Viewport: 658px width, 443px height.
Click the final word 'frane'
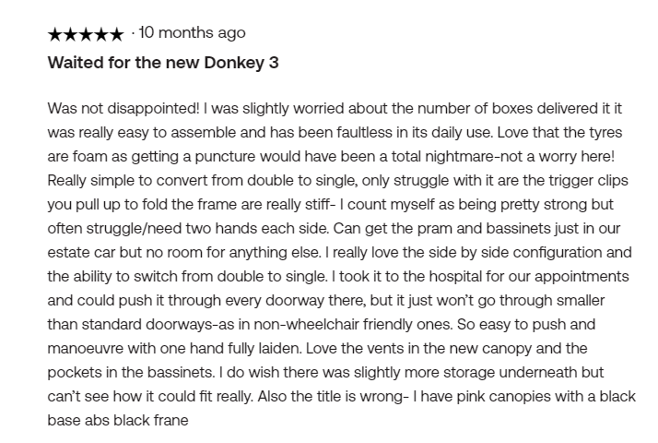(x=170, y=420)
